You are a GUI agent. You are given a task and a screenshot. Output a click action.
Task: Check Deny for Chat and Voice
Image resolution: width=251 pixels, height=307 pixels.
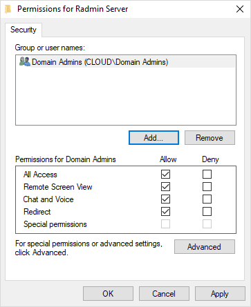207,199
